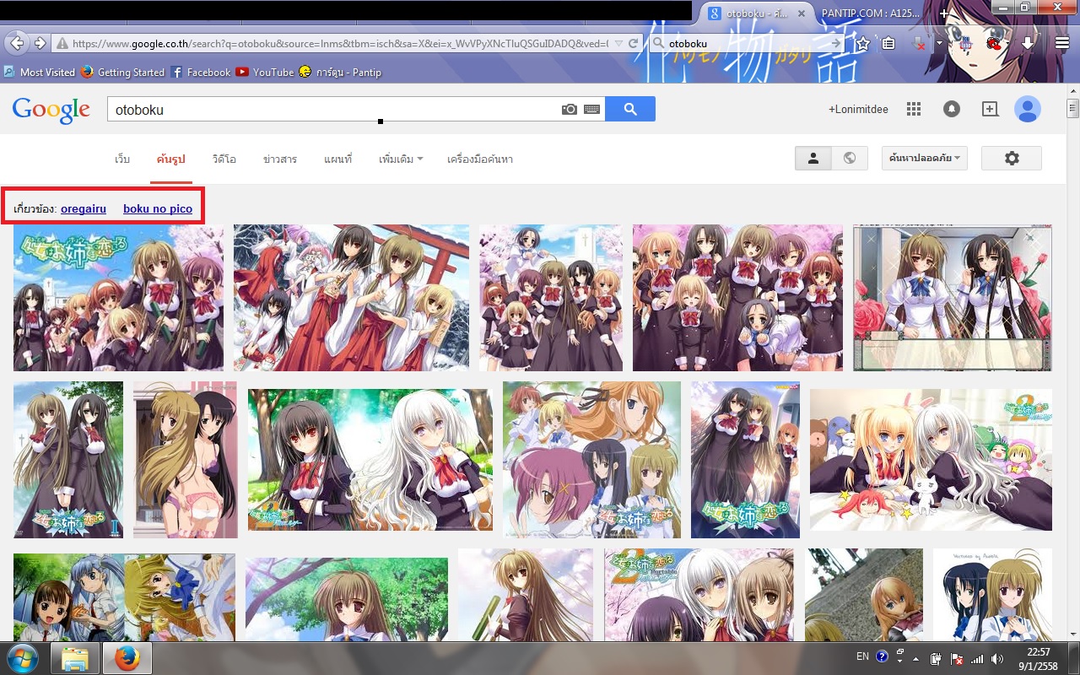1080x675 pixels.
Task: Click the browser forward arrow button
Action: pos(39,43)
